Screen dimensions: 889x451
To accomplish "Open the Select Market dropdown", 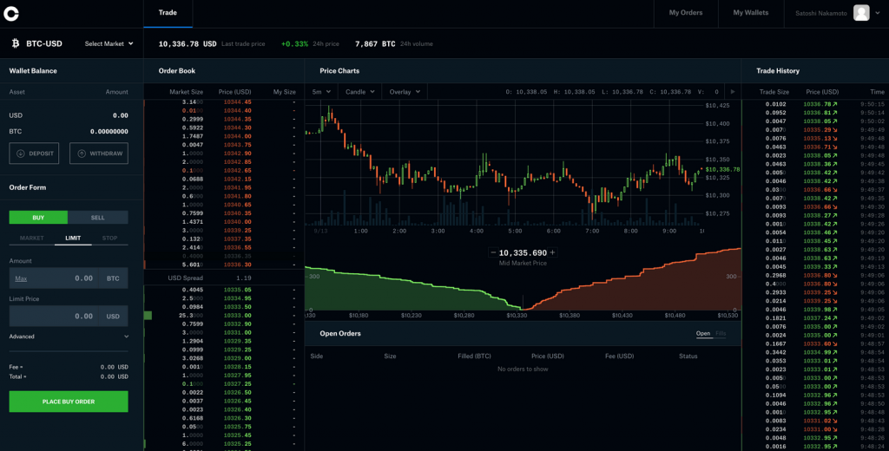I will (x=109, y=43).
